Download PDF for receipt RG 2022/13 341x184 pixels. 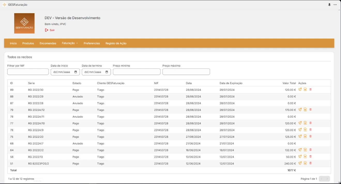click(x=305, y=156)
